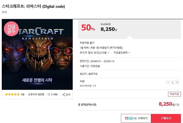
Task: Click the 4.8 rating score
Action: tap(23, 94)
